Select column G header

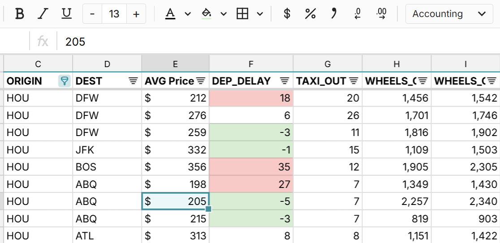click(328, 64)
